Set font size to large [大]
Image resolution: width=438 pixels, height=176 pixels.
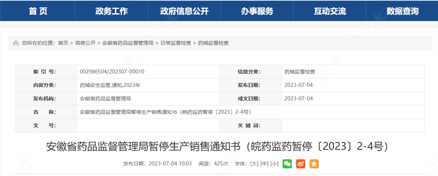tap(254, 164)
